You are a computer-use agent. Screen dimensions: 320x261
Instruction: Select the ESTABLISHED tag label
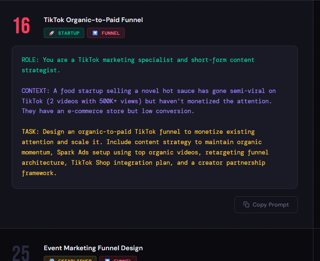(75, 260)
